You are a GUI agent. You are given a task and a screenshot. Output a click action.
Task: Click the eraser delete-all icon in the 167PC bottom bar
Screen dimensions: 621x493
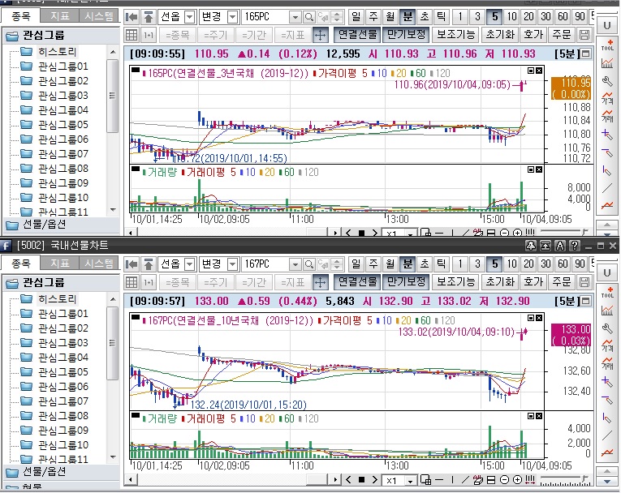[478, 480]
